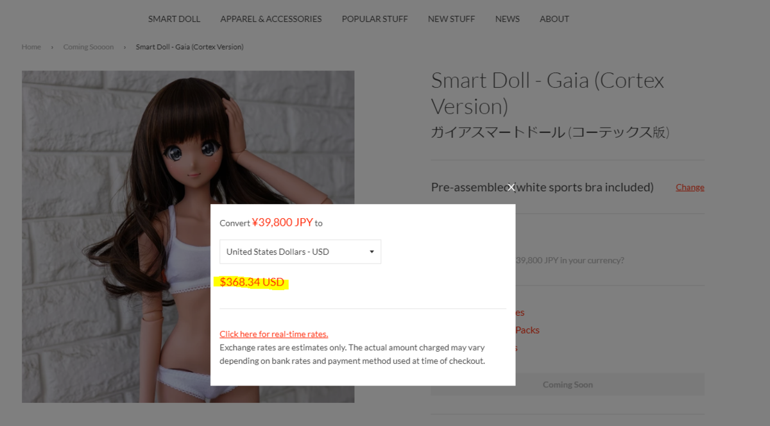Visit the NEW STUFF page
This screenshot has height=426, width=770.
[451, 19]
